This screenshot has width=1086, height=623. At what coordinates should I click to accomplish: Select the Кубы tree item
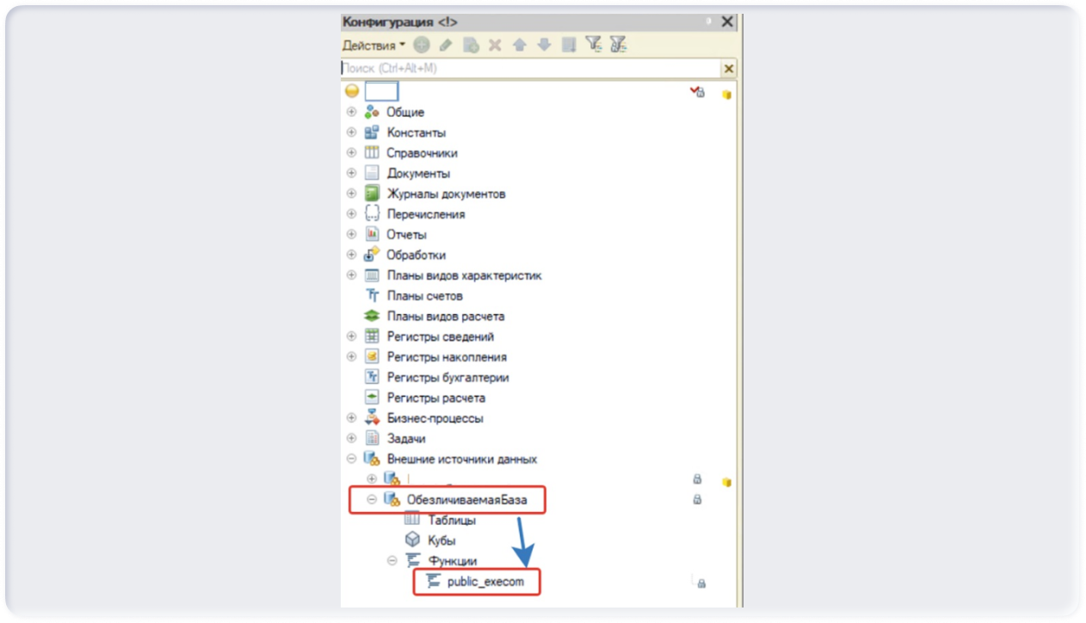tap(441, 540)
